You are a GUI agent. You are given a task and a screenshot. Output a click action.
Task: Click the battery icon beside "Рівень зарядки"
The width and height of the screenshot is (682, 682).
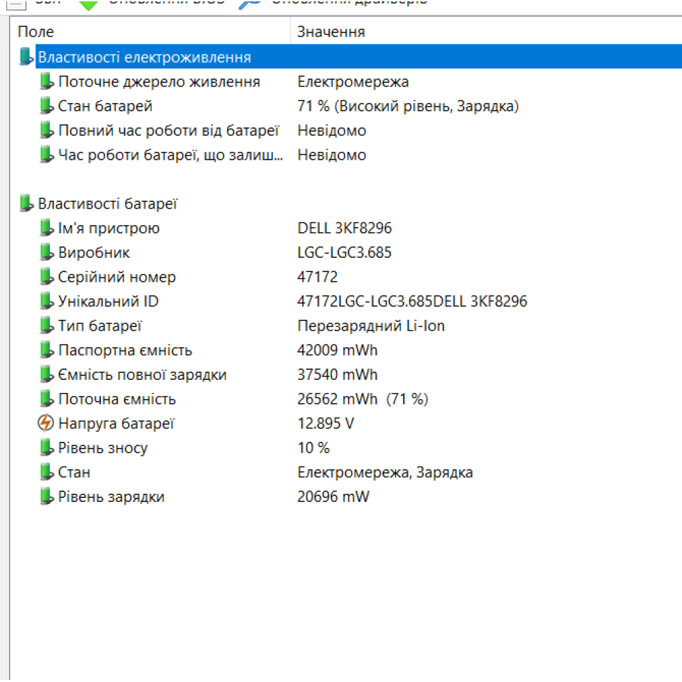click(46, 496)
